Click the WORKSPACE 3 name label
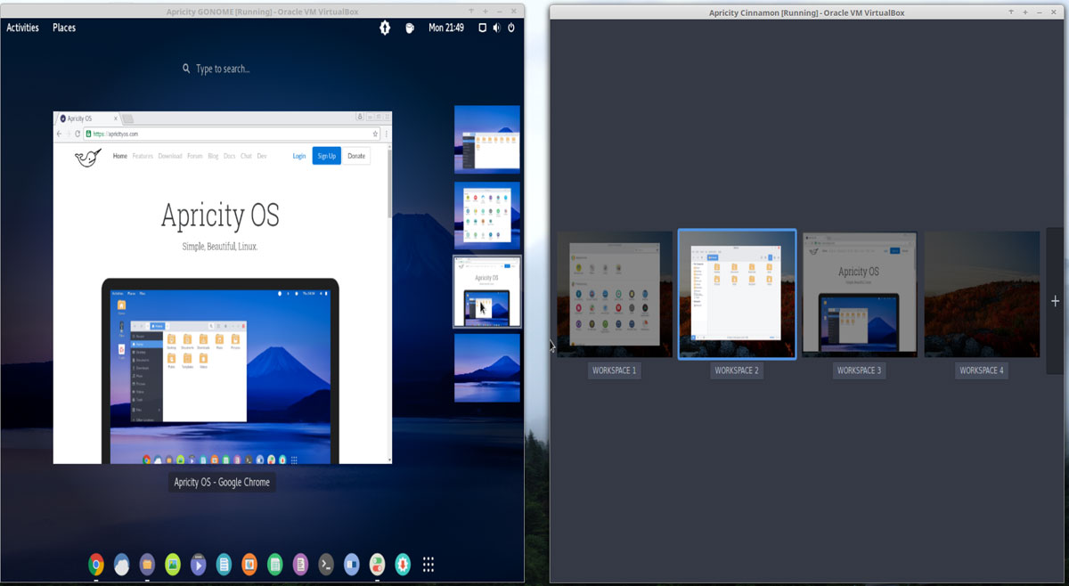The width and height of the screenshot is (1069, 586). [859, 370]
